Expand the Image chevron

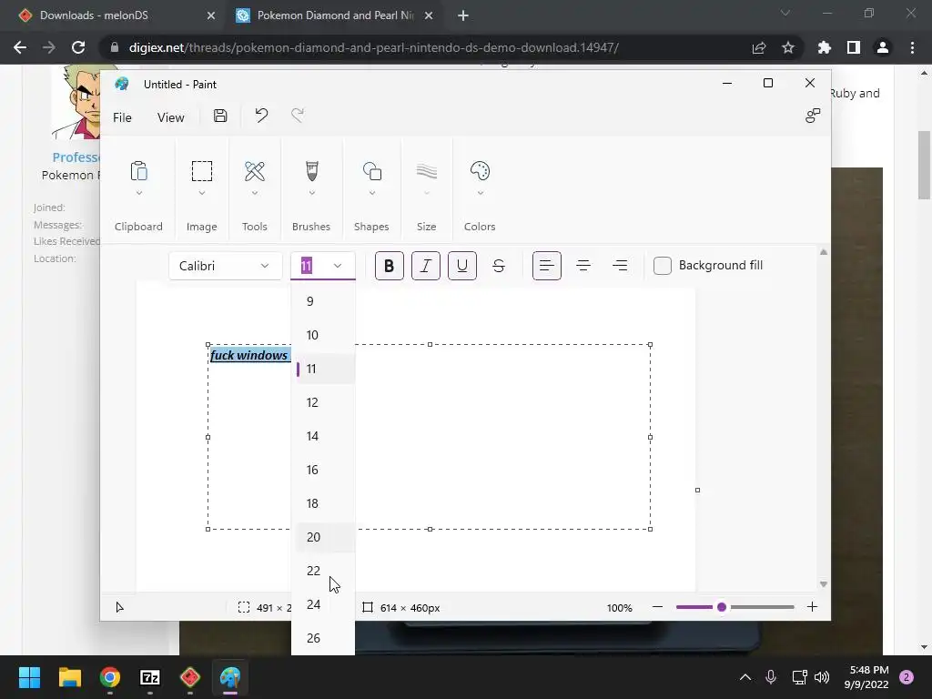coord(201,193)
